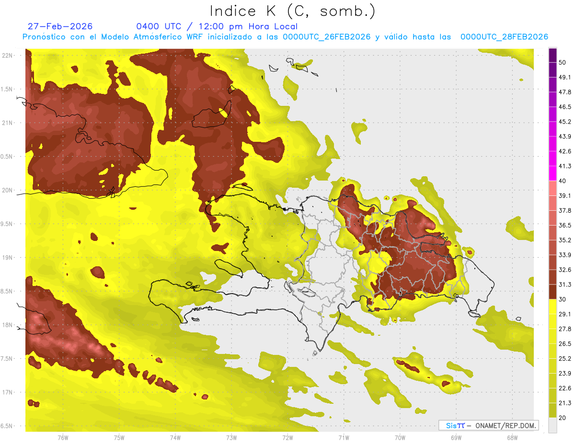Click the colorbar value "40"

563,181
